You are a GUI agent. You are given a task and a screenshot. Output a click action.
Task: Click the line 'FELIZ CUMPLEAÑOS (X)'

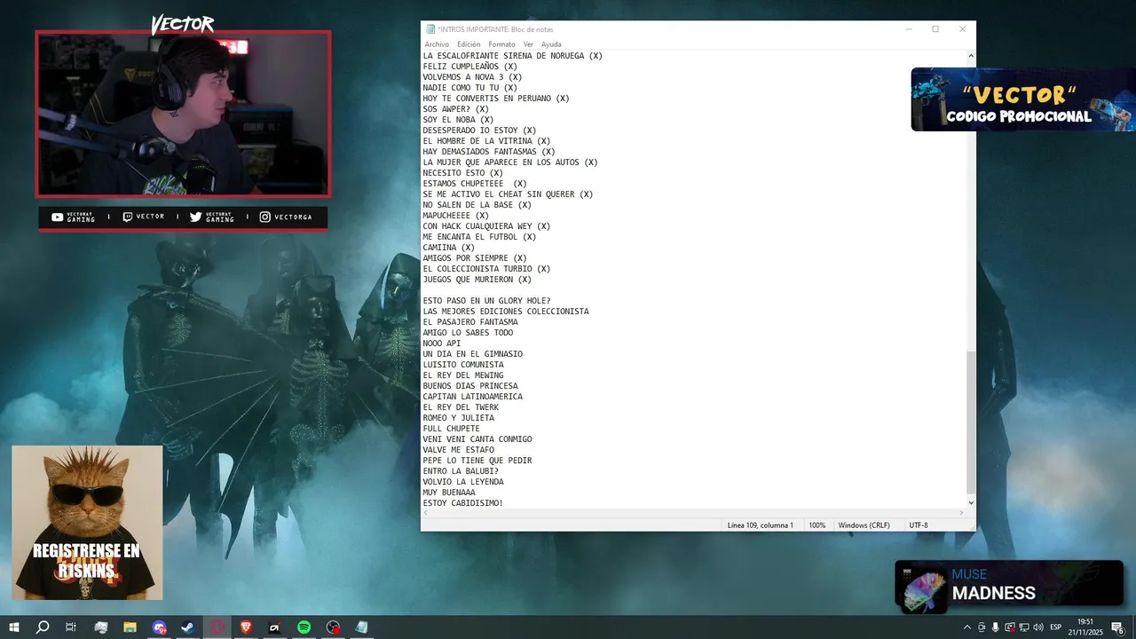coord(470,67)
